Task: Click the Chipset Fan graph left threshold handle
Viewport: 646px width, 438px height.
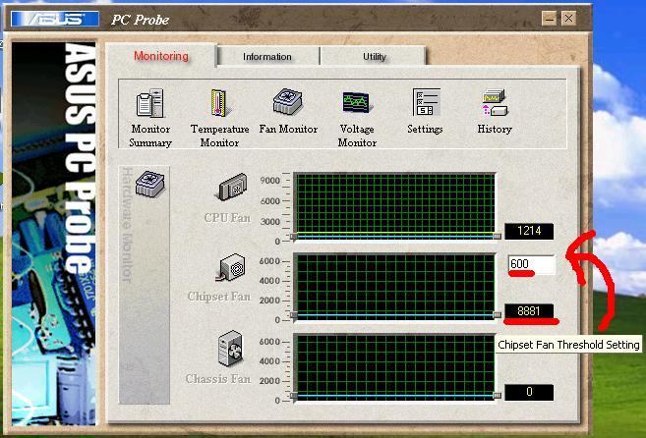Action: pos(294,315)
